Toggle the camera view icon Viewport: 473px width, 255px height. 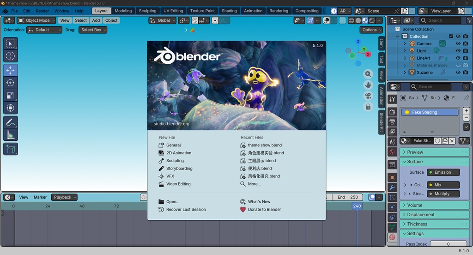[x=368, y=96]
